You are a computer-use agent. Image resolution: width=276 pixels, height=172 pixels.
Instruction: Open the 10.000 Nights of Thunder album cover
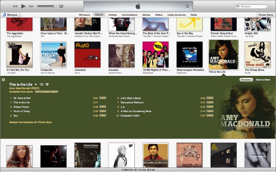pyautogui.click(x=156, y=55)
